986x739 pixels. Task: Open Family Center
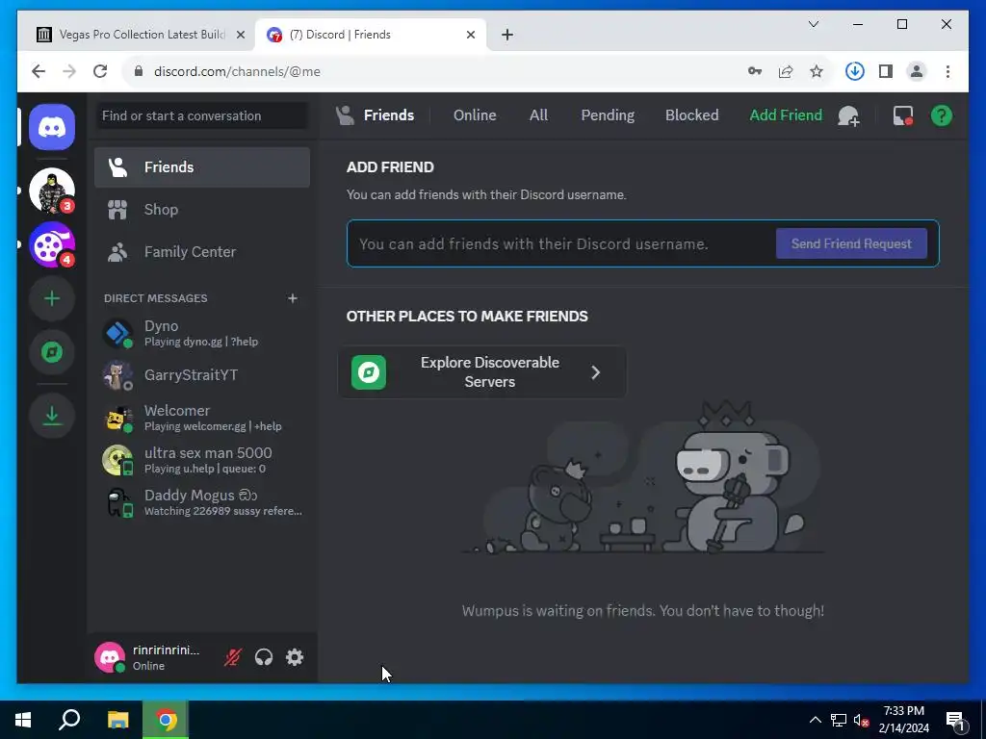pyautogui.click(x=202, y=252)
